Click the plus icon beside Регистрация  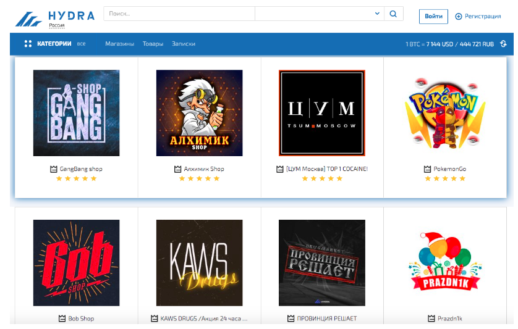click(459, 17)
